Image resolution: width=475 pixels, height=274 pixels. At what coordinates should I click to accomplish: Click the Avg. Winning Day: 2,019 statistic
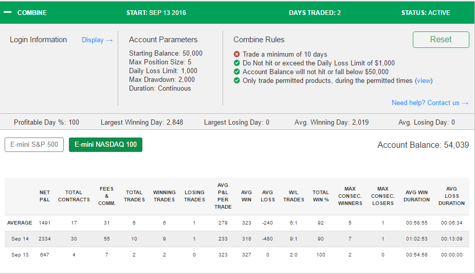pyautogui.click(x=332, y=122)
